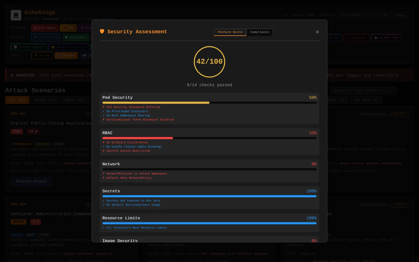Click 'All Containers Have Resource Limits' check
Image resolution: width=419 pixels, height=262 pixels.
(135, 228)
